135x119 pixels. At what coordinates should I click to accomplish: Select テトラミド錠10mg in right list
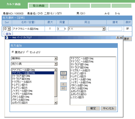pos(93,64)
